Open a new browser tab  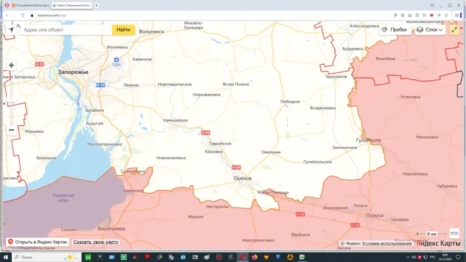(x=96, y=5)
